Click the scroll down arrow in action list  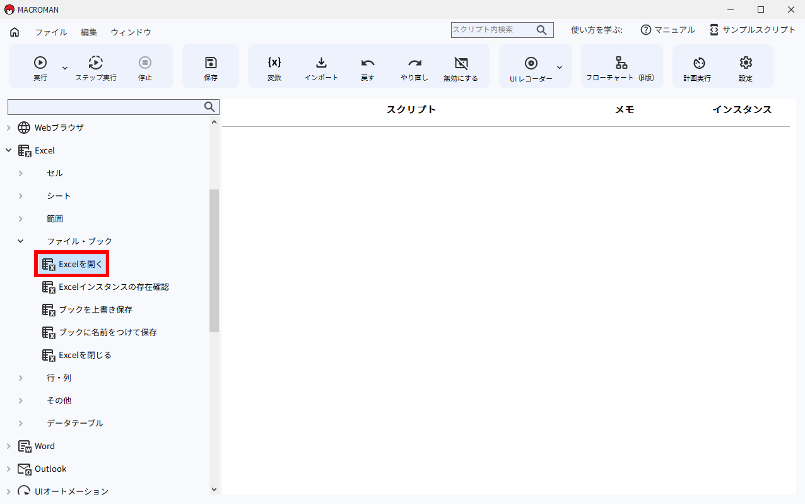[214, 489]
